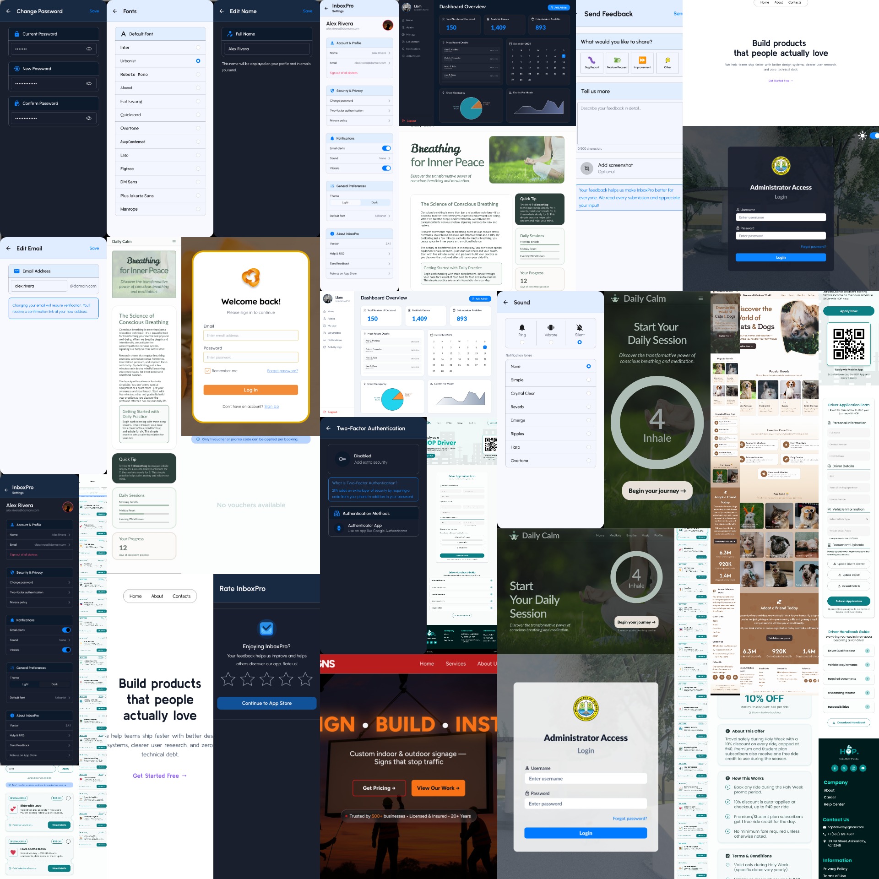Toggle Email alerts in dark InboxPro settings
This screenshot has height=879, width=879.
66,630
